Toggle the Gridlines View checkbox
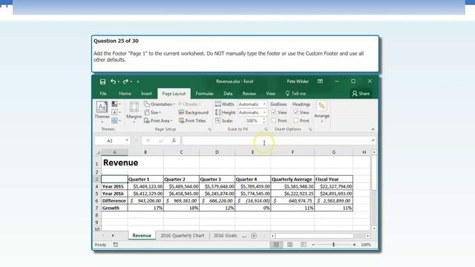The height and width of the screenshot is (267, 475). pyautogui.click(x=274, y=112)
